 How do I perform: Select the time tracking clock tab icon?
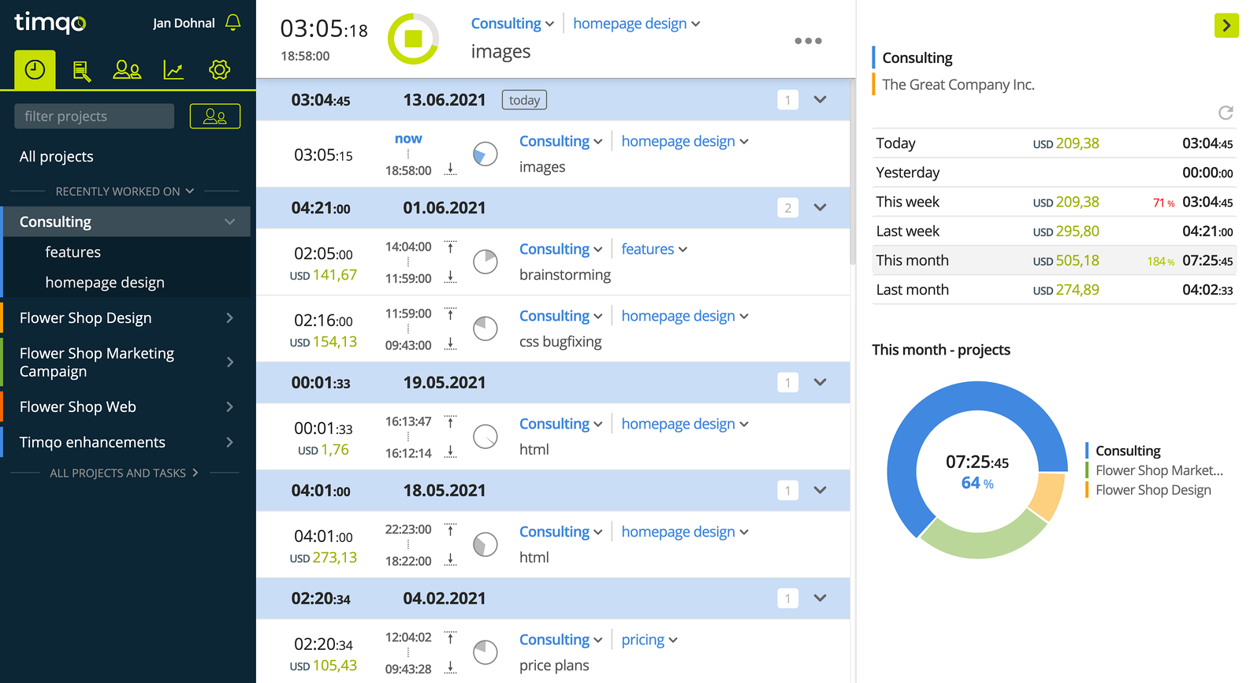[x=35, y=70]
